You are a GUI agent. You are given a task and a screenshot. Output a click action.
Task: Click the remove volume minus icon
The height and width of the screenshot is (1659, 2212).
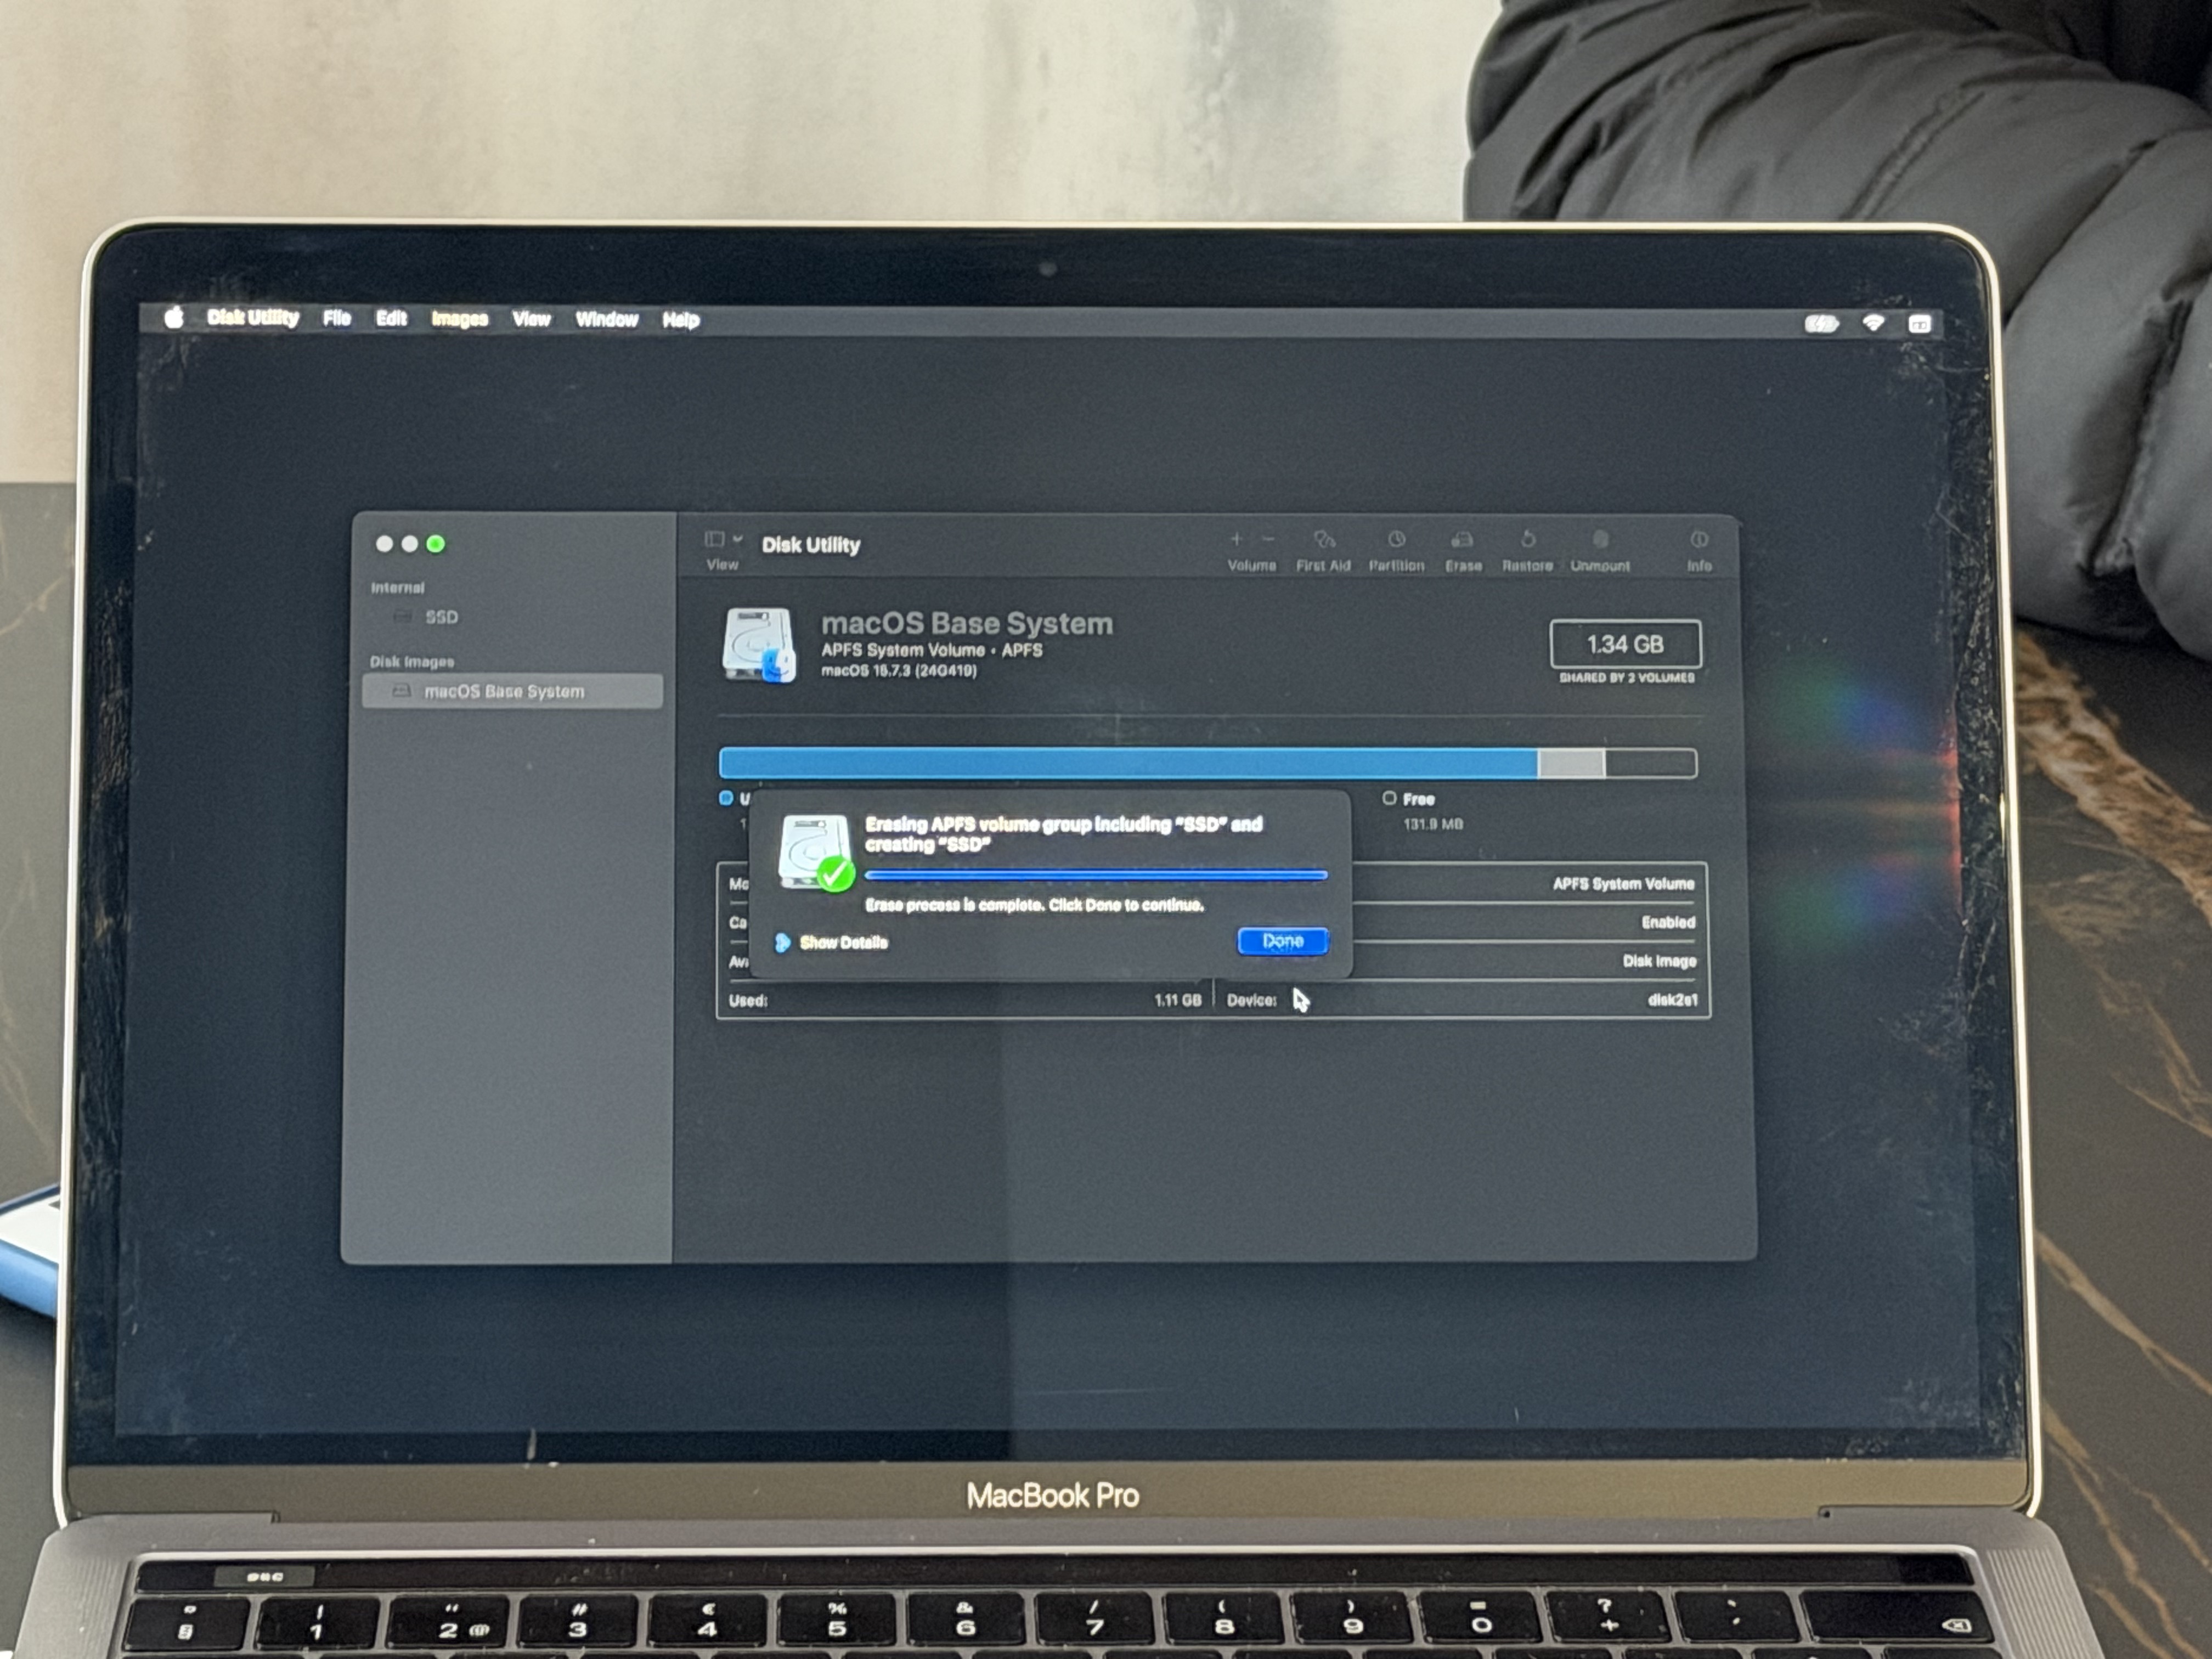1268,539
